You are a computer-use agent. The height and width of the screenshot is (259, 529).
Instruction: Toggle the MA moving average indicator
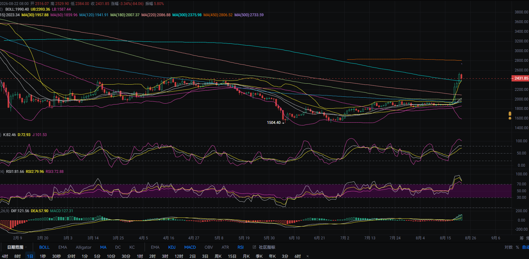103,247
